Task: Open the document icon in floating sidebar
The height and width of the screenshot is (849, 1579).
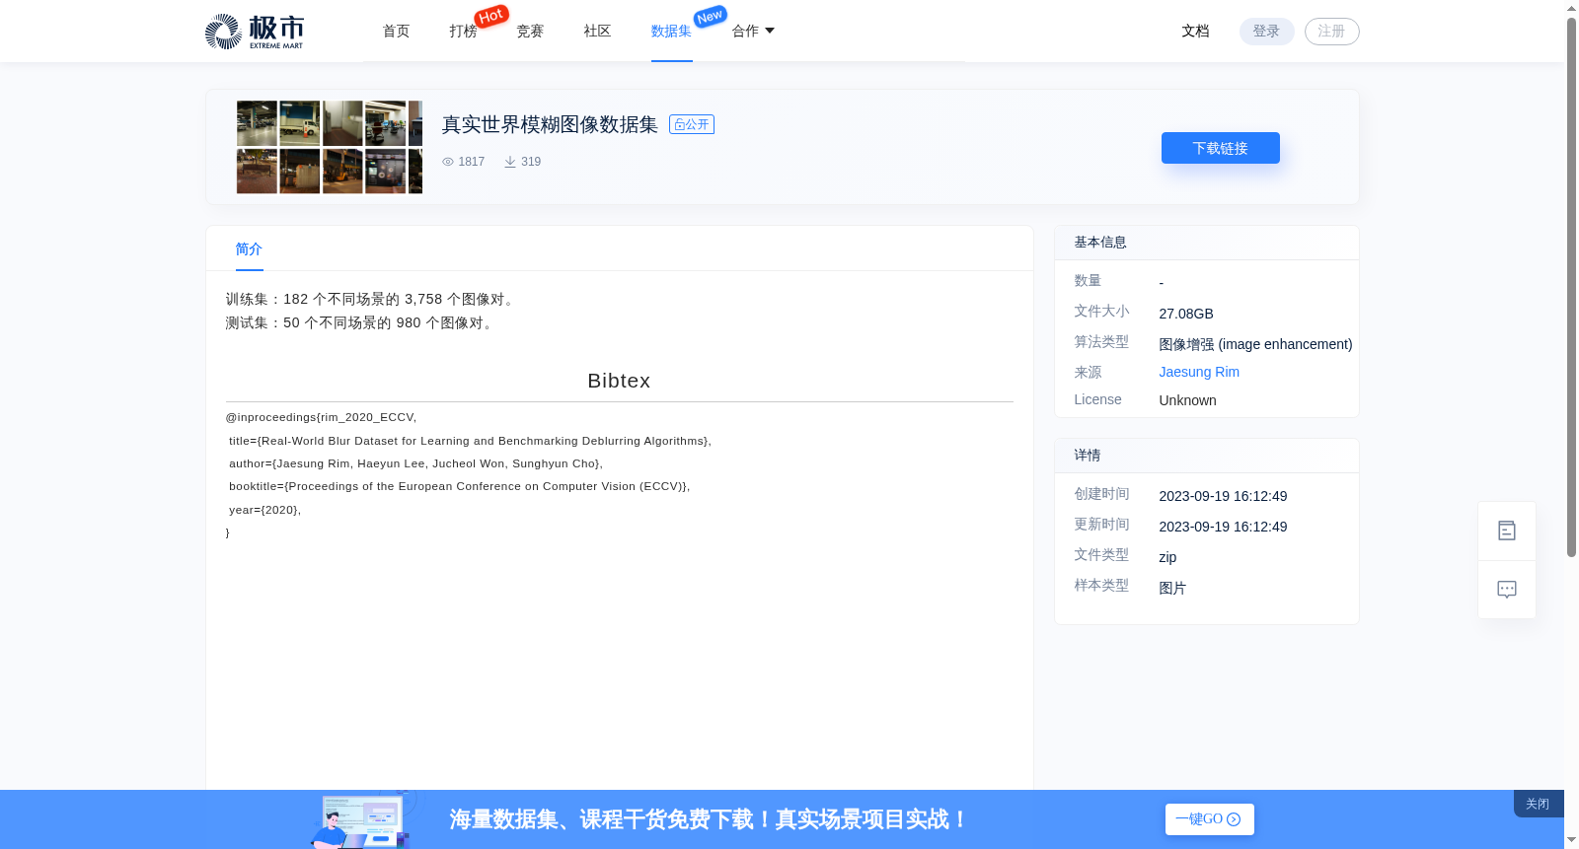Action: click(1506, 531)
